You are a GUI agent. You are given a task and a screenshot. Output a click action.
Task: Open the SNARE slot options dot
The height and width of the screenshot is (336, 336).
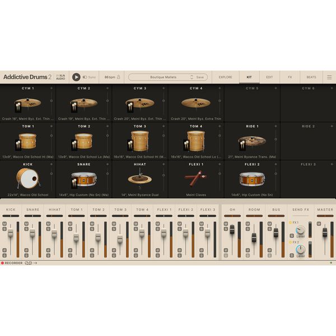(x=108, y=164)
